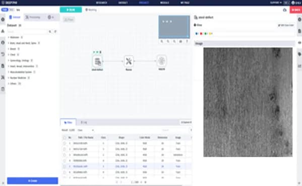Viewport: 302px width, 186px height.
Task: Click the eye icon in right sidebar
Action: coord(299,42)
